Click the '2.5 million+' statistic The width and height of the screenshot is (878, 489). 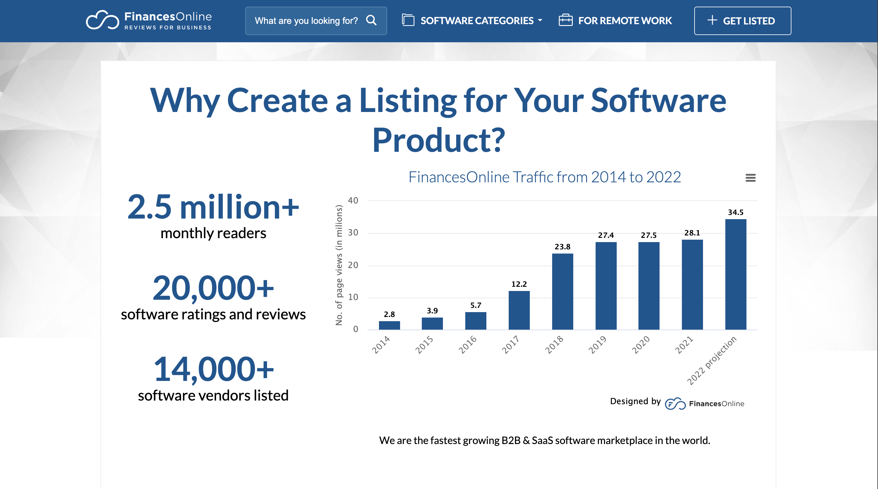tap(213, 207)
